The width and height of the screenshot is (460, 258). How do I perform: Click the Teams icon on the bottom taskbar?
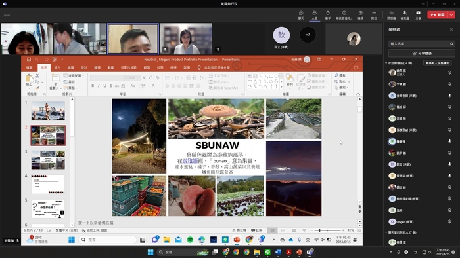click(310, 252)
